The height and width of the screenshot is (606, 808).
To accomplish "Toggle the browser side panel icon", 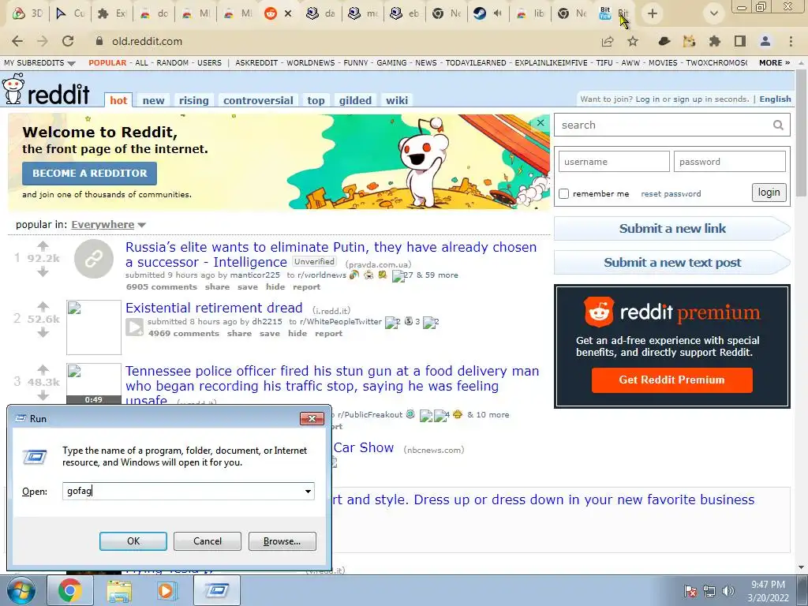I will pyautogui.click(x=740, y=41).
